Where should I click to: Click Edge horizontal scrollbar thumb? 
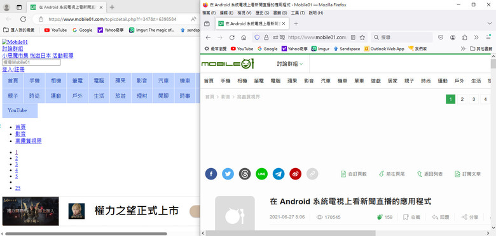[x=86, y=234]
